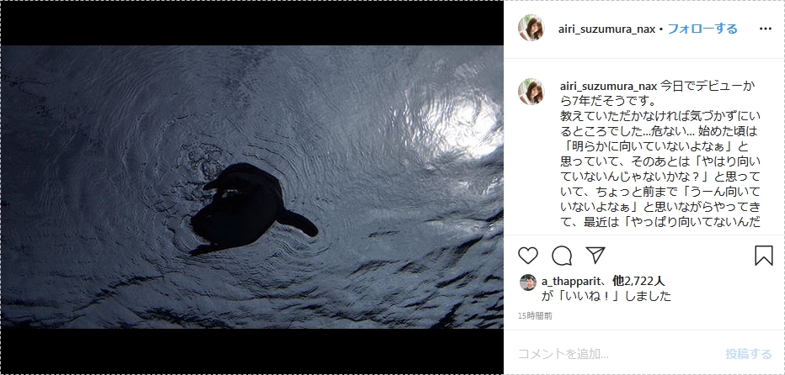Click the header profile avatar of airi_suzumura_nax

pyautogui.click(x=531, y=28)
